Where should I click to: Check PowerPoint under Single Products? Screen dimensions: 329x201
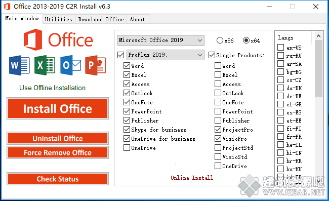click(x=218, y=111)
